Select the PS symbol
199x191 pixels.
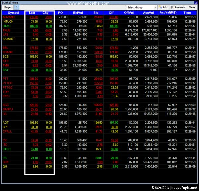(4, 158)
